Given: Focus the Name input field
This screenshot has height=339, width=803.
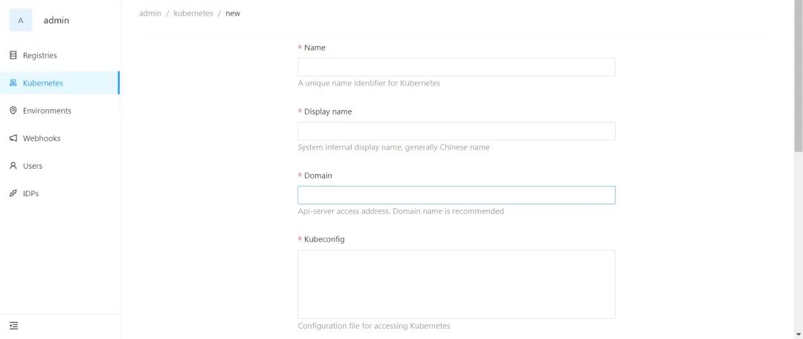Looking at the screenshot, I should point(456,67).
